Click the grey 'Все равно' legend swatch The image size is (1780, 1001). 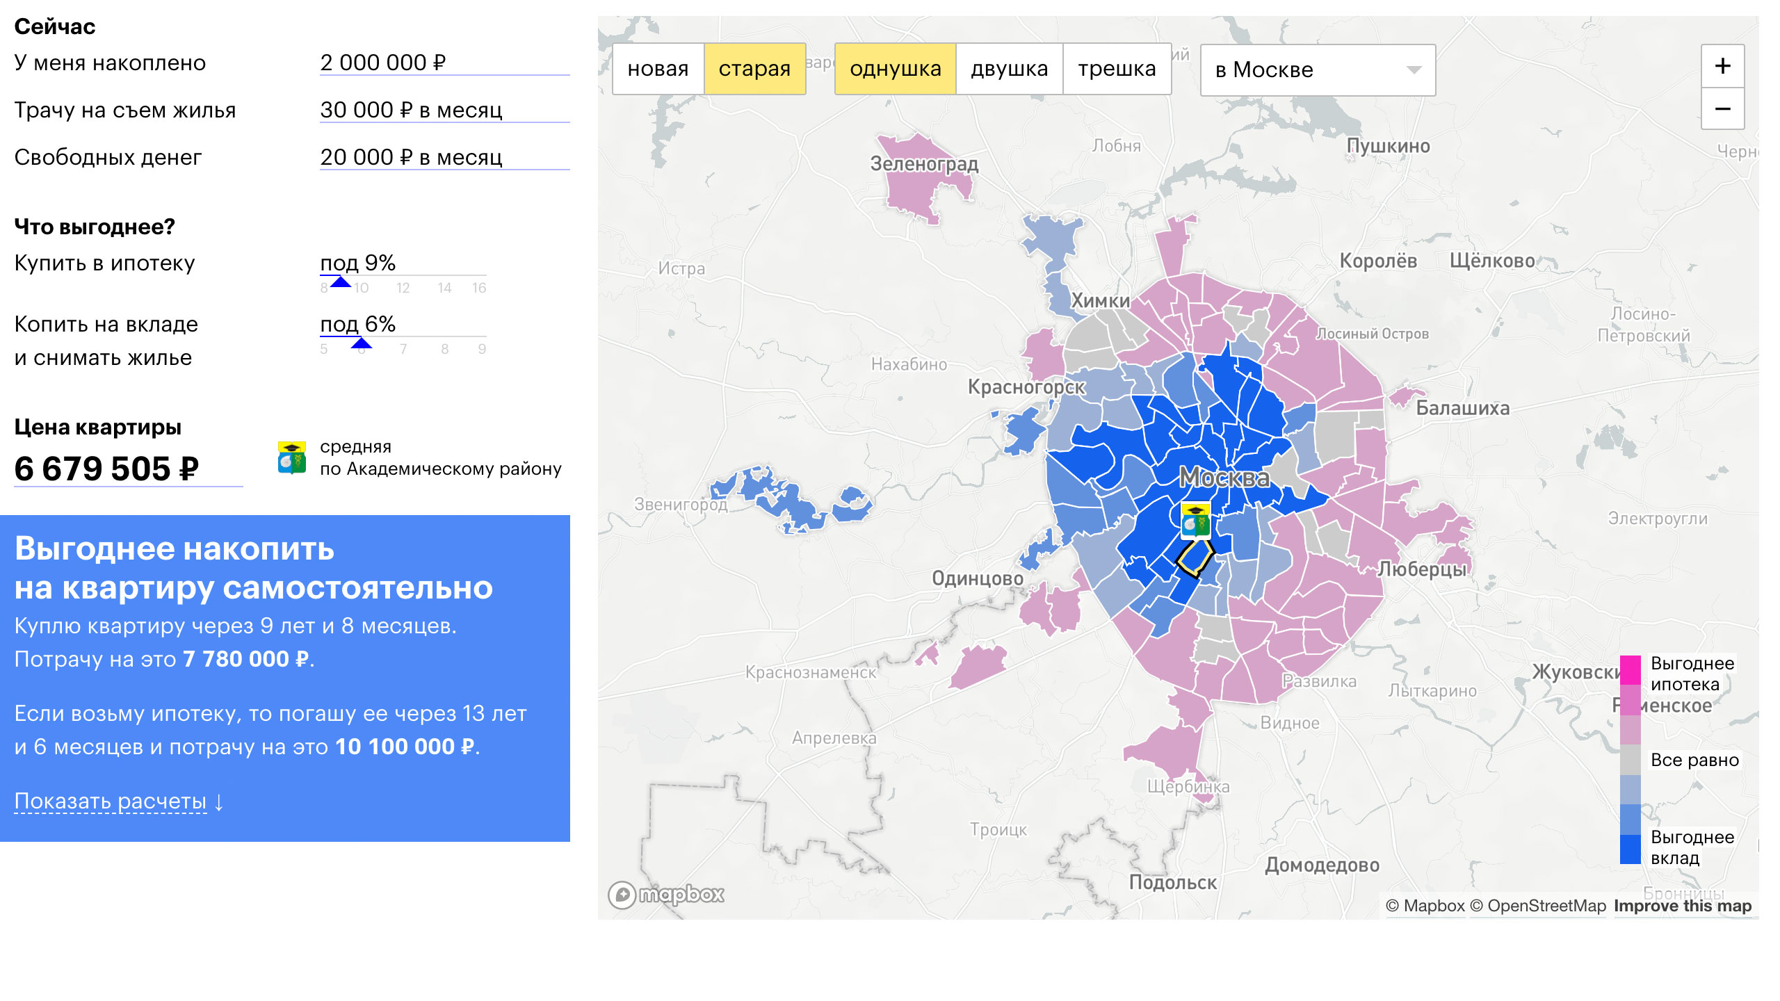point(1631,760)
